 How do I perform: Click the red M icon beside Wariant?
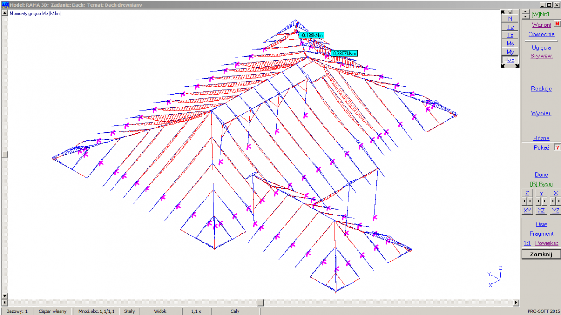tap(557, 25)
